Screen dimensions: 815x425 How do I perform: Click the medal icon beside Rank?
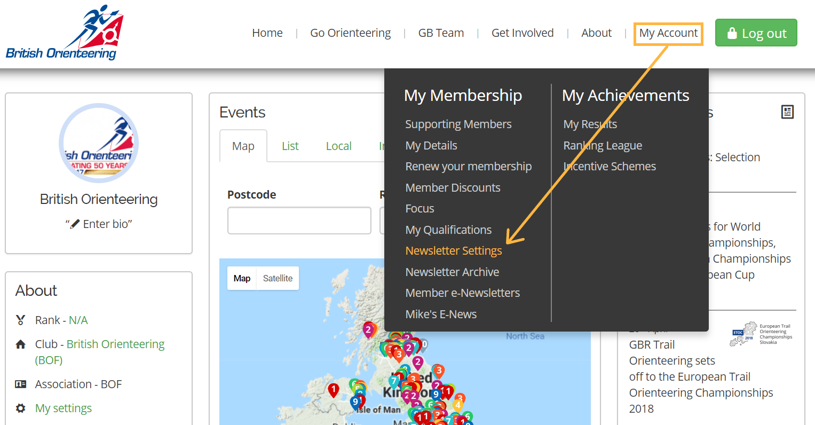[21, 320]
